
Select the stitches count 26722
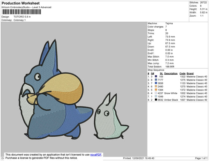point(203,2)
